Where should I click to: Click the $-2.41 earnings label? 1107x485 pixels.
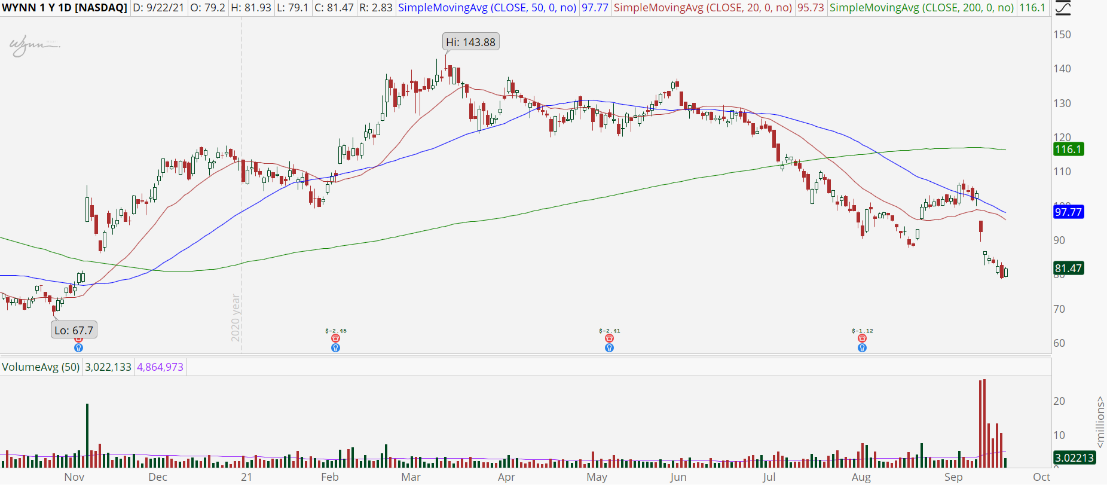pos(610,331)
